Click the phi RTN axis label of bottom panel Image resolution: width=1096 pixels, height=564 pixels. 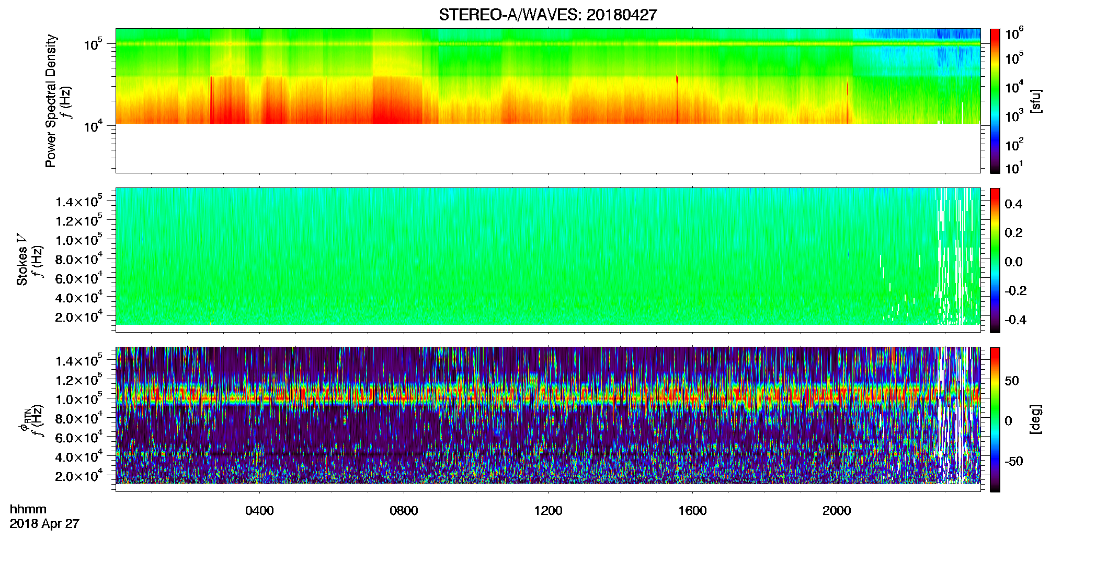click(x=25, y=419)
